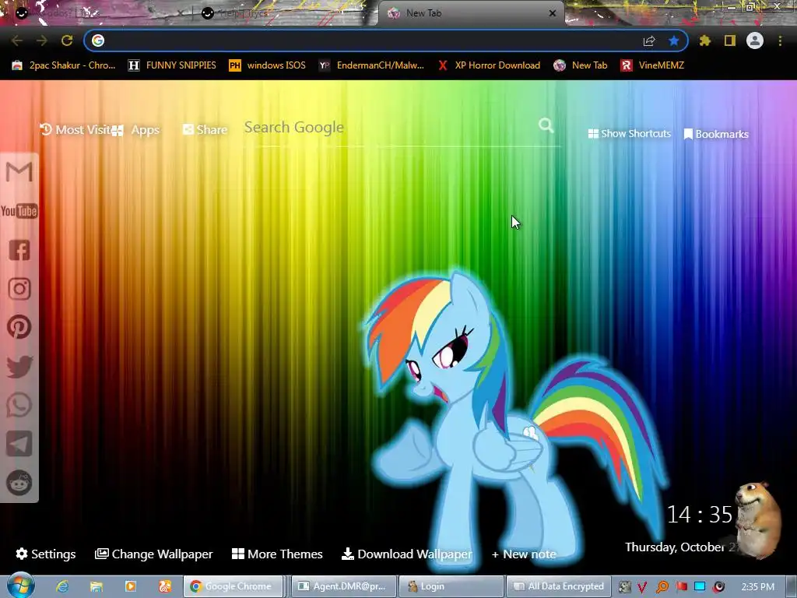The height and width of the screenshot is (598, 797).
Task: Click Download Wallpaper
Action: tap(407, 554)
